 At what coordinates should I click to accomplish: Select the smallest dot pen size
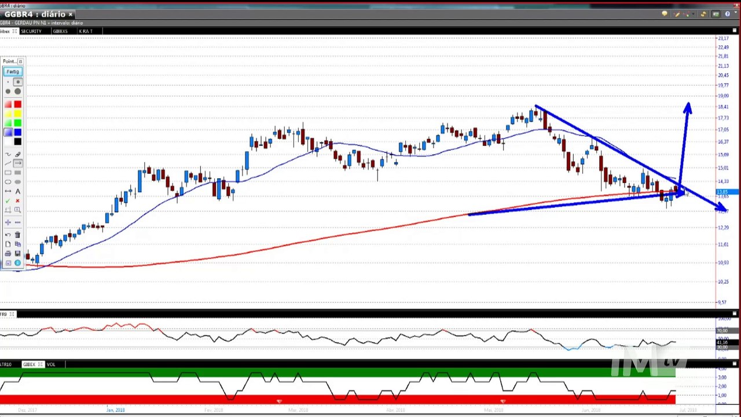8,82
